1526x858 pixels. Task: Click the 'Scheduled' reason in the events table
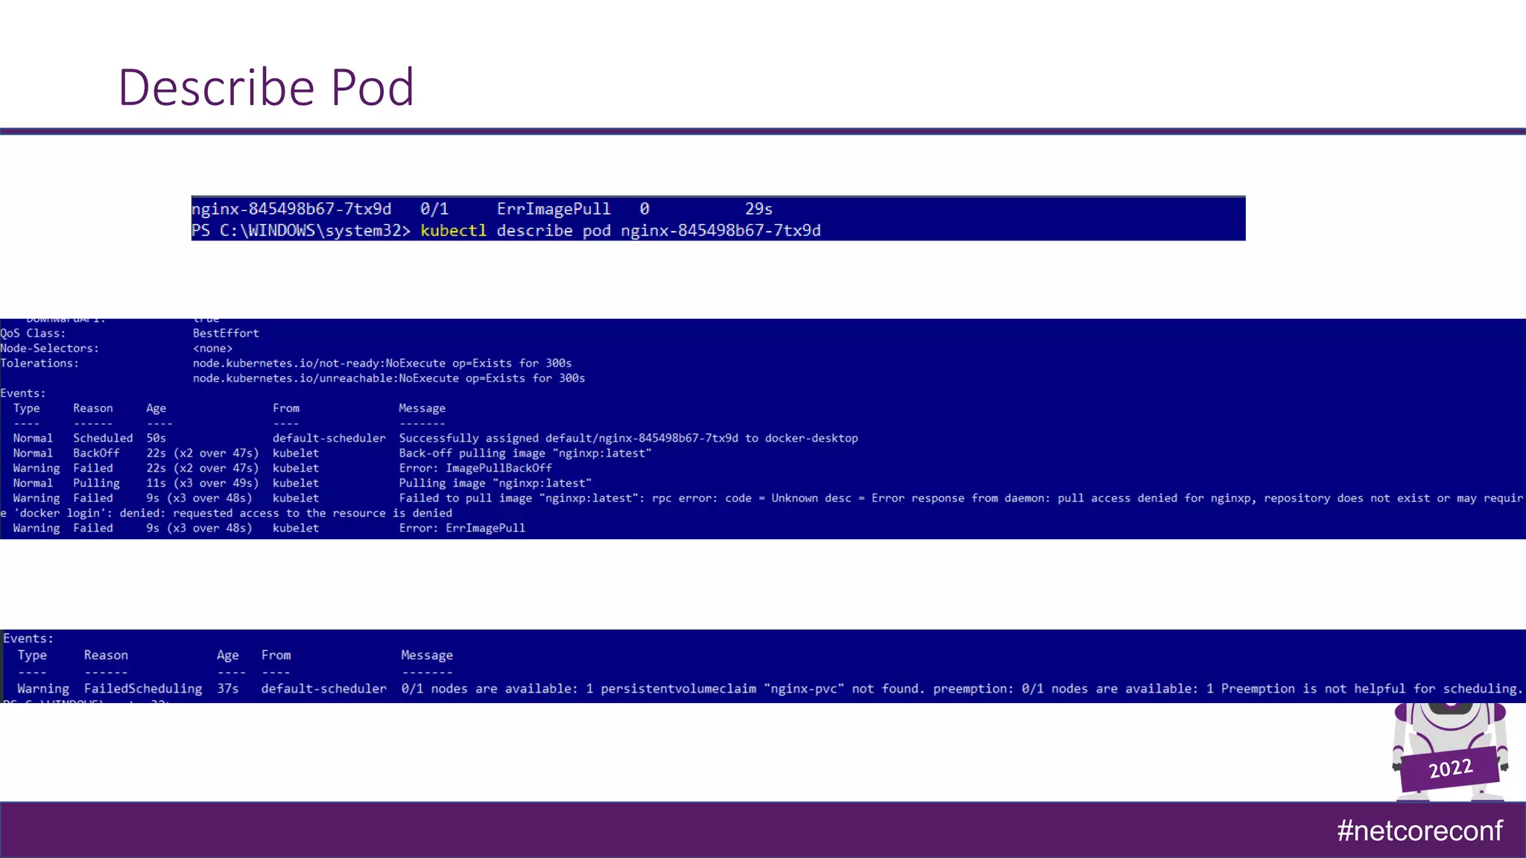pyautogui.click(x=103, y=438)
